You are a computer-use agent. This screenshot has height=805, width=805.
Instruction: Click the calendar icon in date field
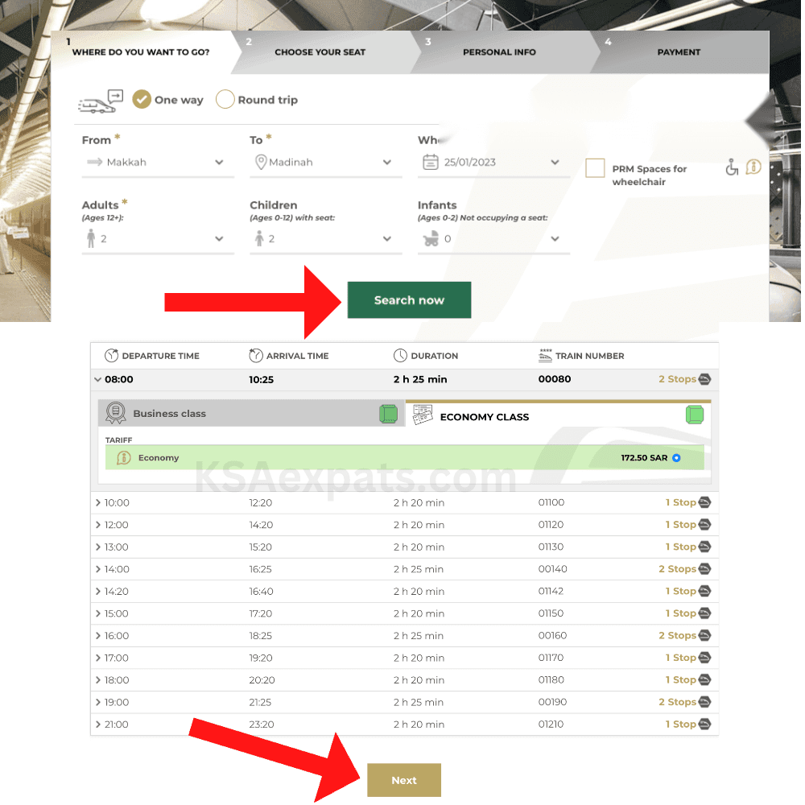click(x=430, y=163)
